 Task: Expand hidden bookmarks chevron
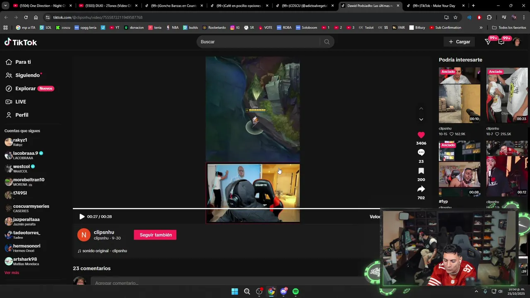(481, 28)
